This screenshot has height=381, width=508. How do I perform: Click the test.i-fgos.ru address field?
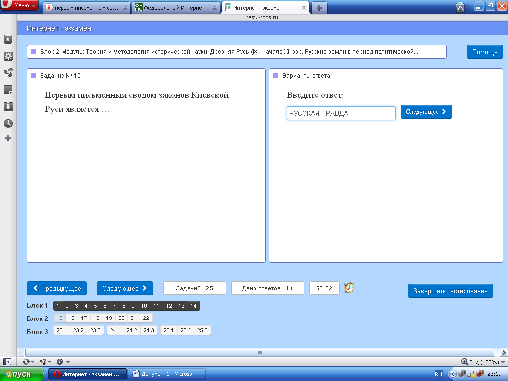[262, 17]
